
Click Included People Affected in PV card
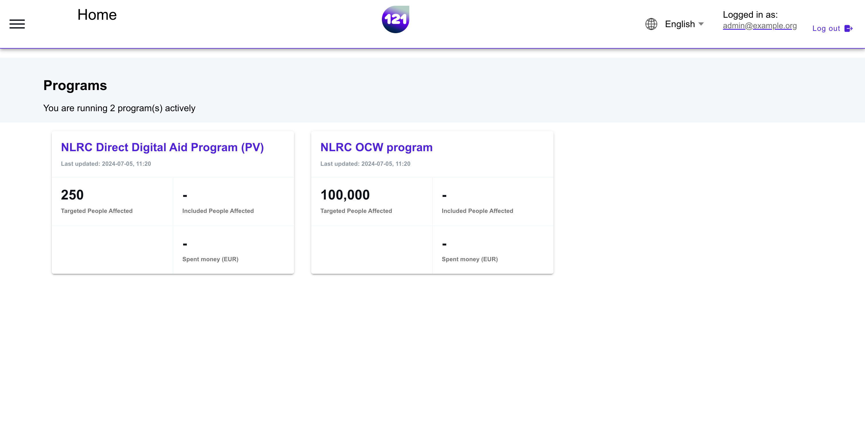218,211
